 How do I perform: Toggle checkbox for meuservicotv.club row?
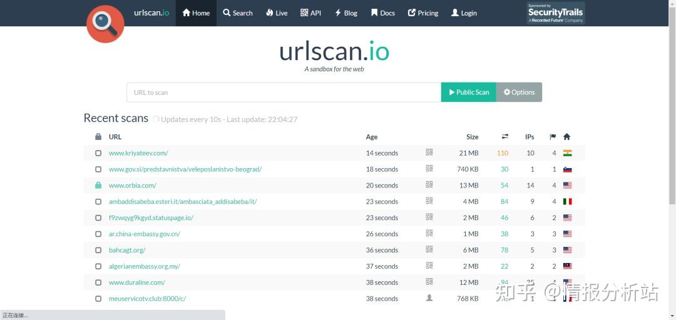pyautogui.click(x=98, y=299)
